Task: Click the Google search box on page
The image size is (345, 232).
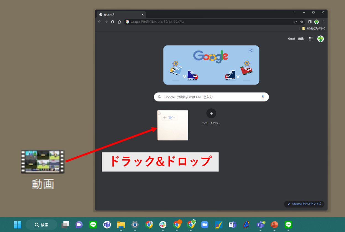Action: pos(211,97)
